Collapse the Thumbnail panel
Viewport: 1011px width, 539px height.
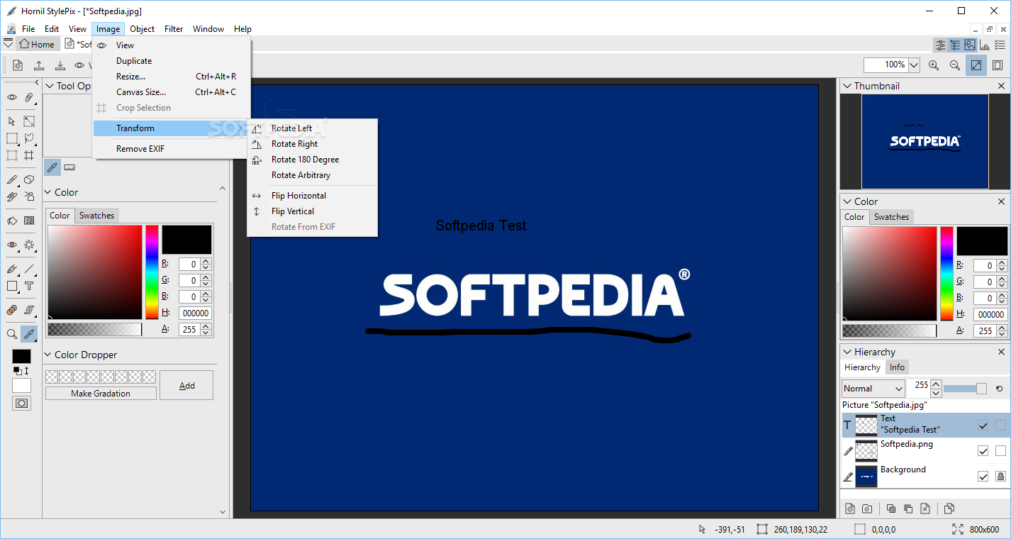pos(847,86)
